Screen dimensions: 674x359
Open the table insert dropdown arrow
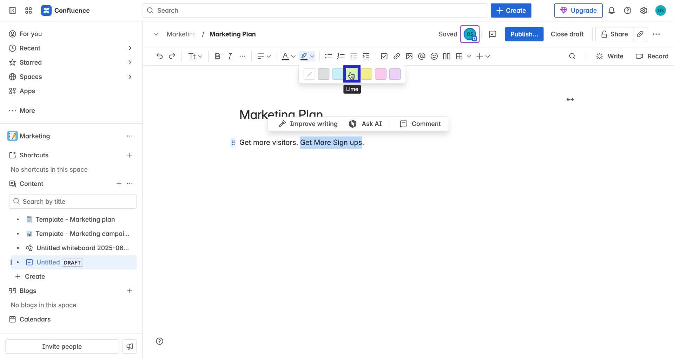[x=469, y=56]
